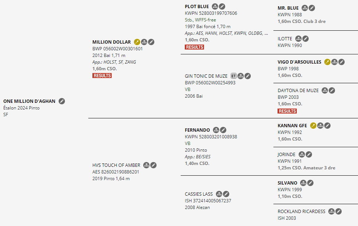Screen dimensions: 358x226
Task: Open the RESULTS button under MILLION DOLLAR
Action: [x=102, y=75]
